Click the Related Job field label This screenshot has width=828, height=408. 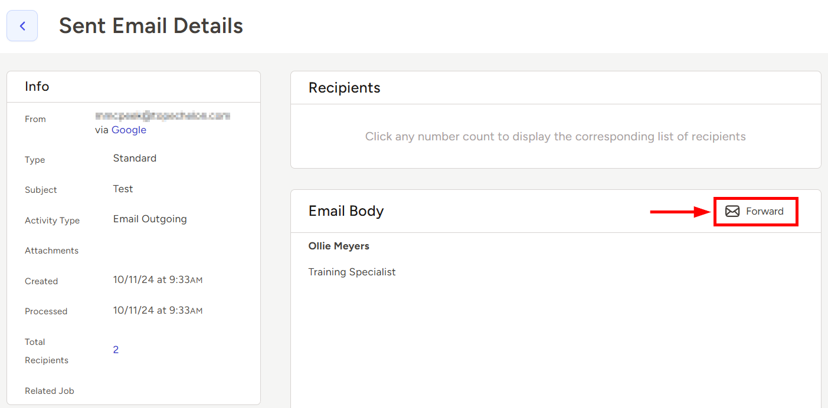pyautogui.click(x=50, y=391)
